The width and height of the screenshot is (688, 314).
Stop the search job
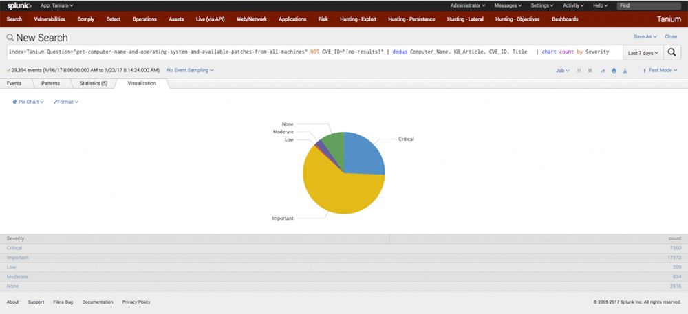590,71
